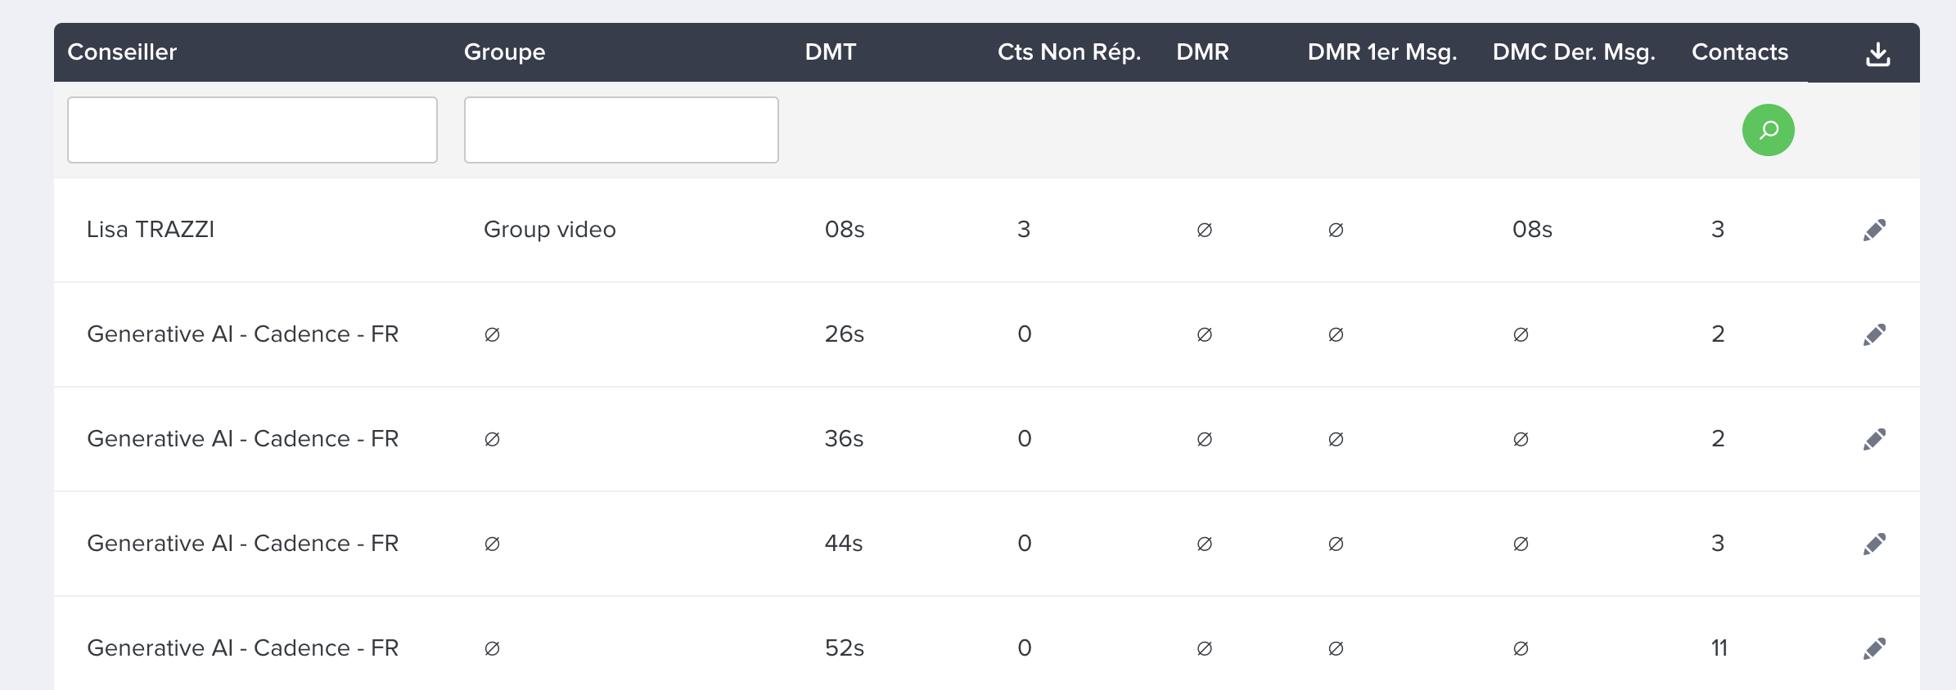Click pencil icon on the 26s row
This screenshot has height=690, width=1956.
(1874, 334)
